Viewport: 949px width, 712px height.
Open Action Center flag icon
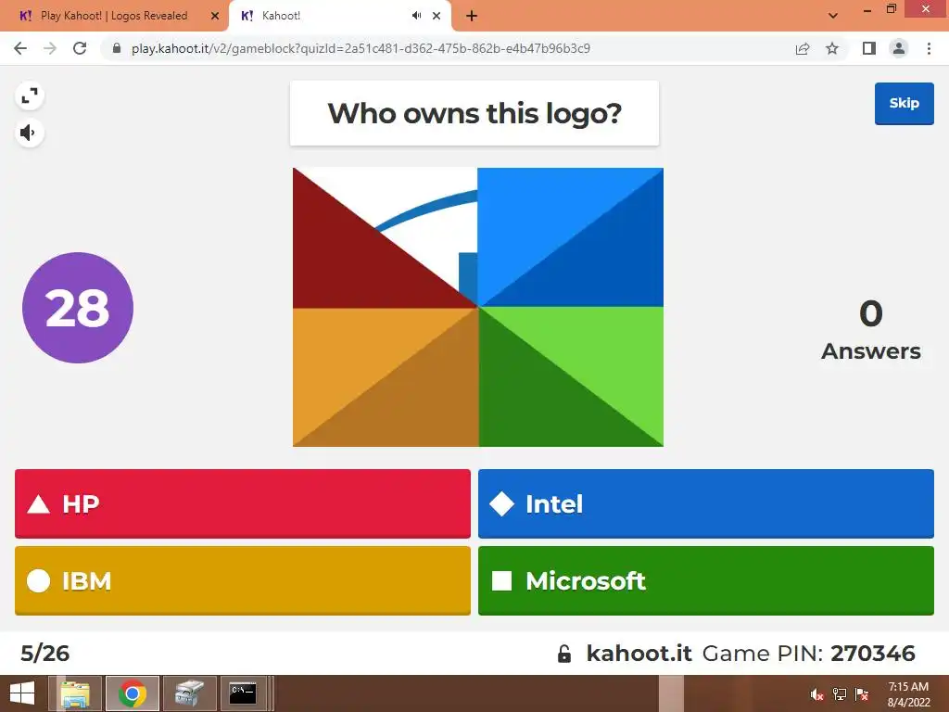[x=862, y=694]
